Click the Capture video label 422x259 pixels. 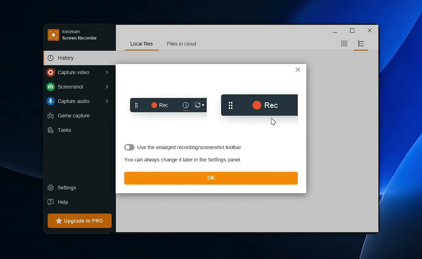(x=73, y=72)
